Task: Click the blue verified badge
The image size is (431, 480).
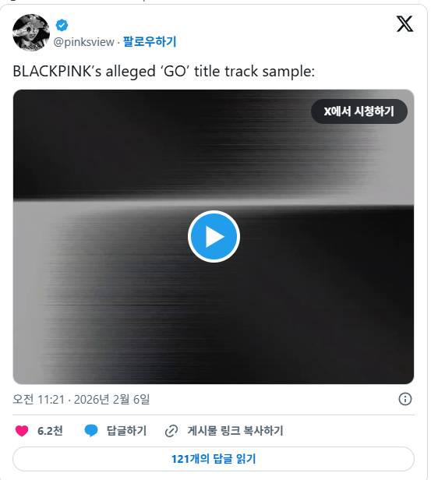Action: [x=62, y=25]
